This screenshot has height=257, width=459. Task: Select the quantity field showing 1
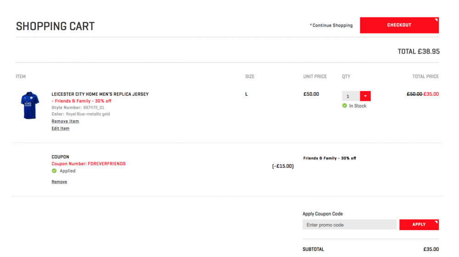351,96
